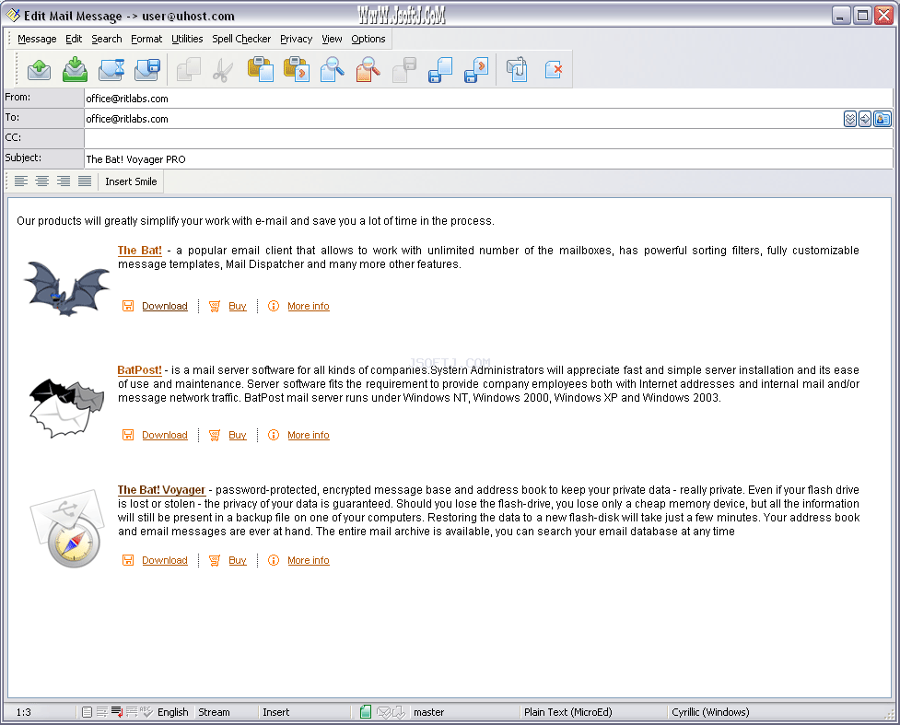Toggle envelope checkmark confirmation icon in status bar
Viewport: 900px width, 725px height.
point(384,712)
